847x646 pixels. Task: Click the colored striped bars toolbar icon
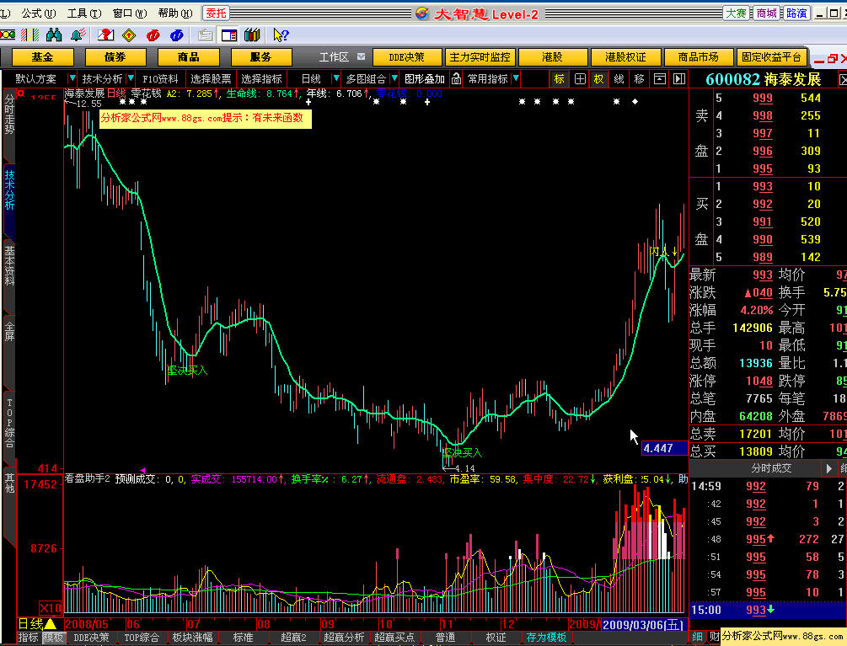pyautogui.click(x=30, y=35)
